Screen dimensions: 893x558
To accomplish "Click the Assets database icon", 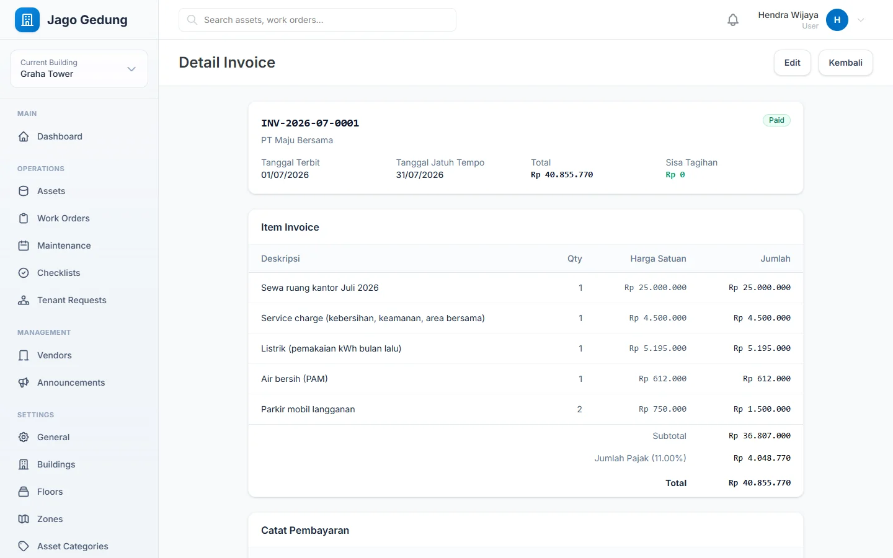I will [x=24, y=191].
